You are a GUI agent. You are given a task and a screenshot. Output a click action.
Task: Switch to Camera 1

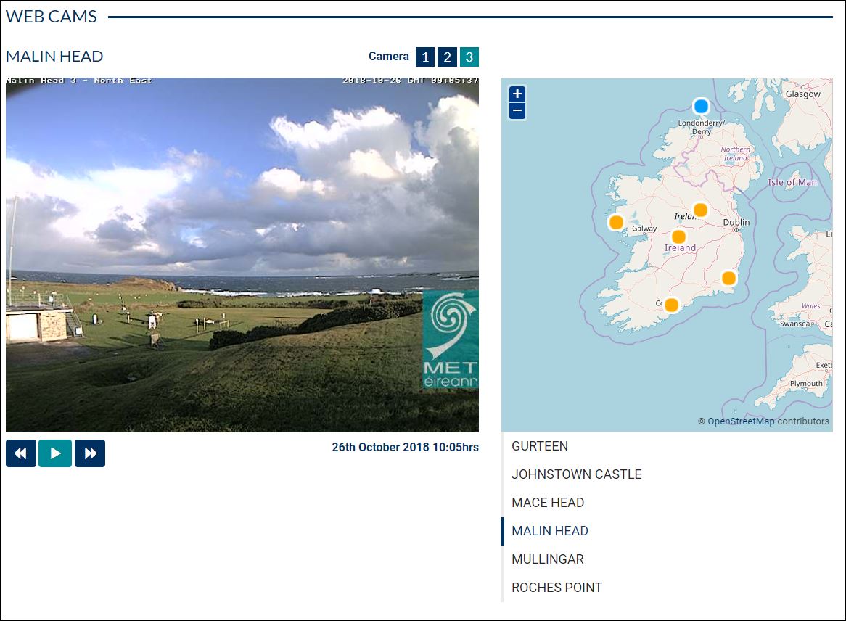[x=424, y=57]
